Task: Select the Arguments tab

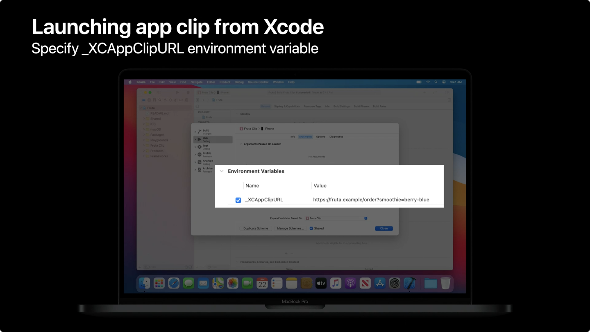Action: pos(306,136)
